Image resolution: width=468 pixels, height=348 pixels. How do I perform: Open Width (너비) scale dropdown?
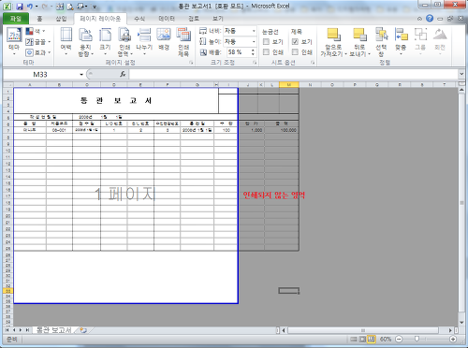254,31
